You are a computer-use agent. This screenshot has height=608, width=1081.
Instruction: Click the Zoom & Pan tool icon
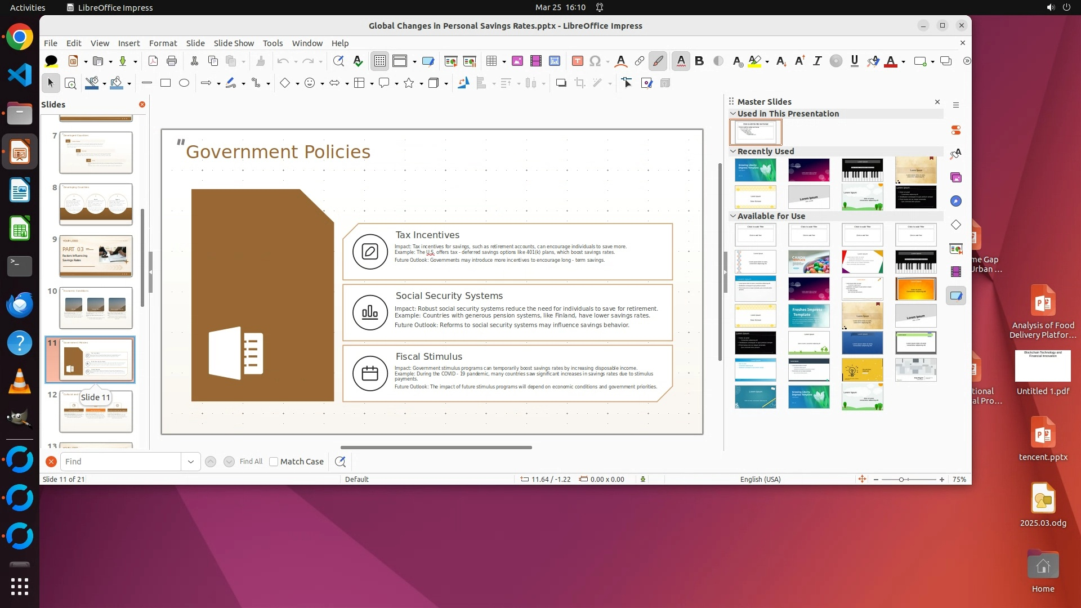click(70, 83)
